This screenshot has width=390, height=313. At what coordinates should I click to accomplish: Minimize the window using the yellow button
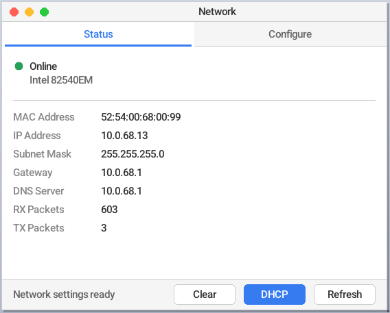click(29, 12)
